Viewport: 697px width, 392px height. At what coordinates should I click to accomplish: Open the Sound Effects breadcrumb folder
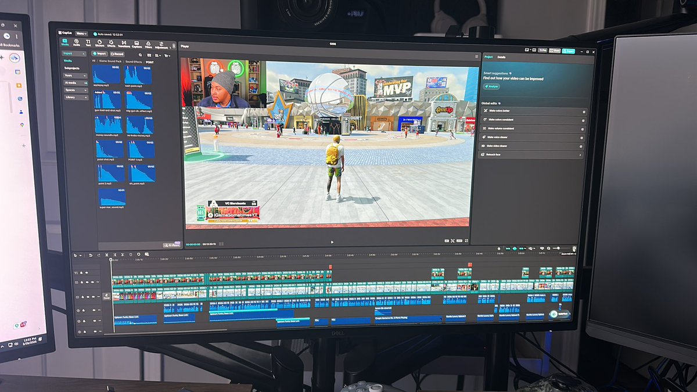(134, 62)
